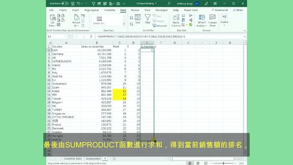Image resolution: width=293 pixels, height=165 pixels.
Task: Sort descending Z to A
Action: pyautogui.click(x=131, y=24)
